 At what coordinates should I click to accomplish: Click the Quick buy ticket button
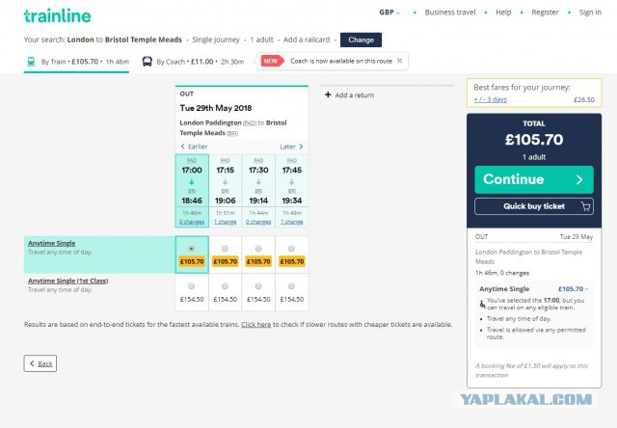pyautogui.click(x=534, y=206)
